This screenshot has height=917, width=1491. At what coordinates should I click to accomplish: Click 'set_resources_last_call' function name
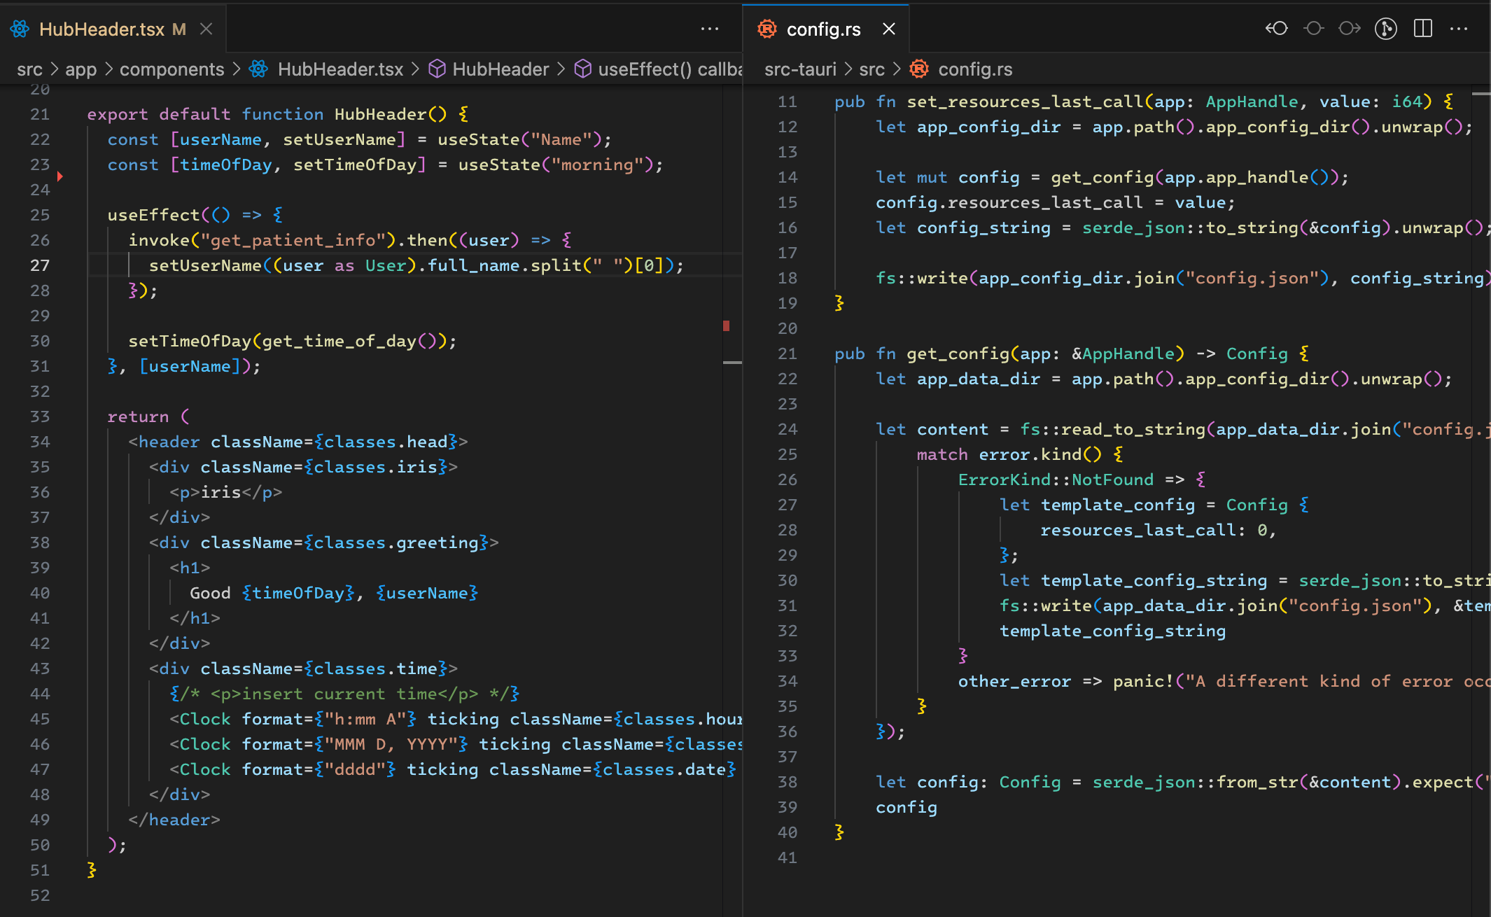click(x=1025, y=101)
